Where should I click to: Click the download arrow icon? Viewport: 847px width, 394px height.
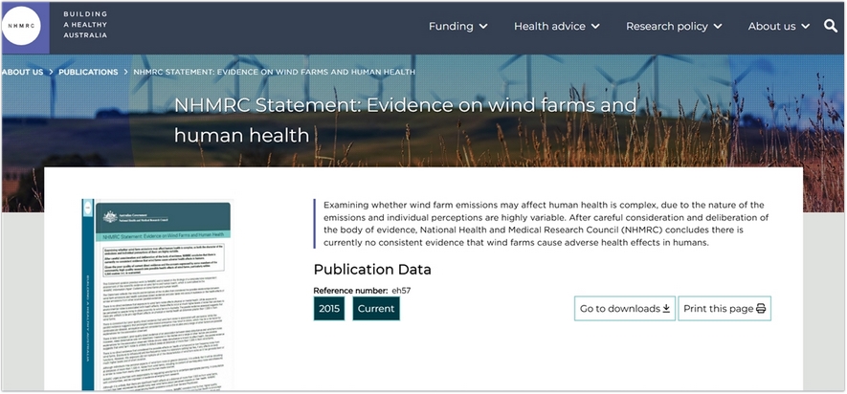tap(666, 309)
